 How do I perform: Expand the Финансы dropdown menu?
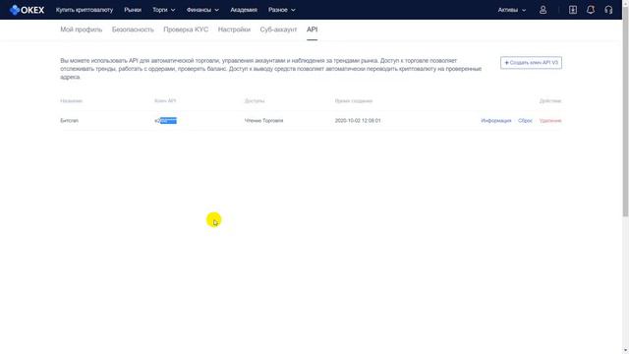pos(202,10)
